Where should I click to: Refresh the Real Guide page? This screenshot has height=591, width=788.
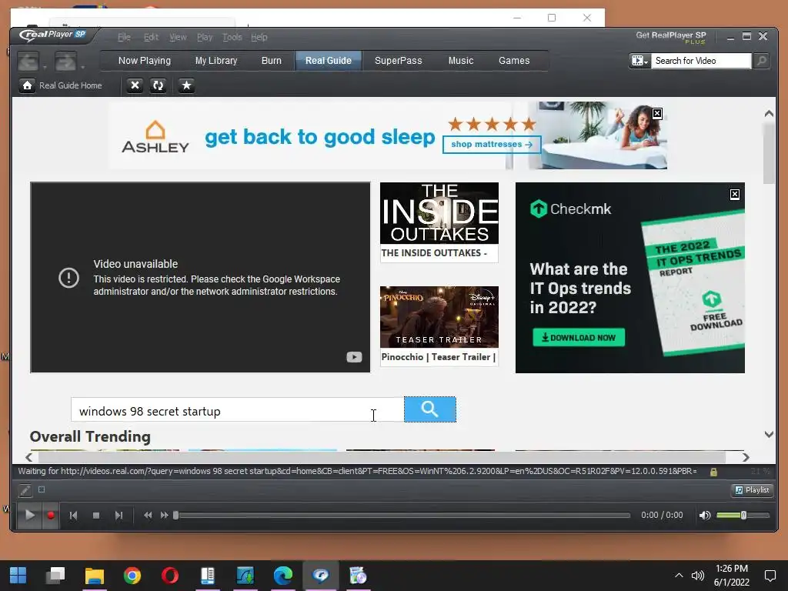tap(158, 85)
